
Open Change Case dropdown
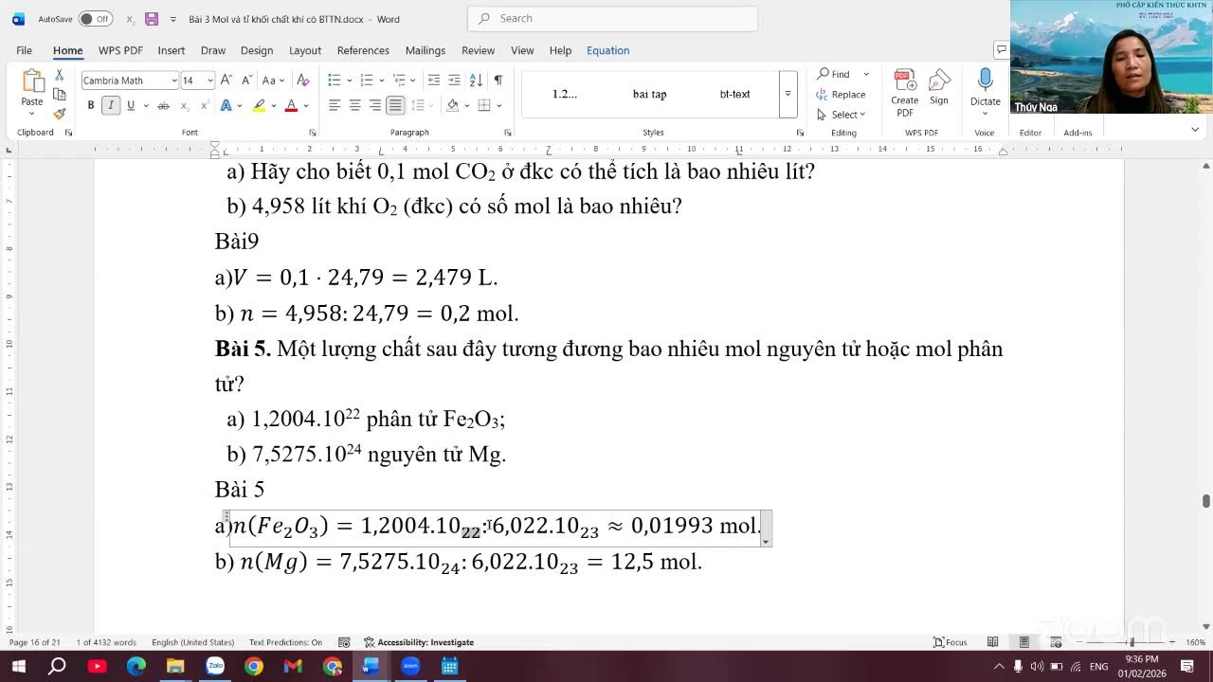coord(273,81)
